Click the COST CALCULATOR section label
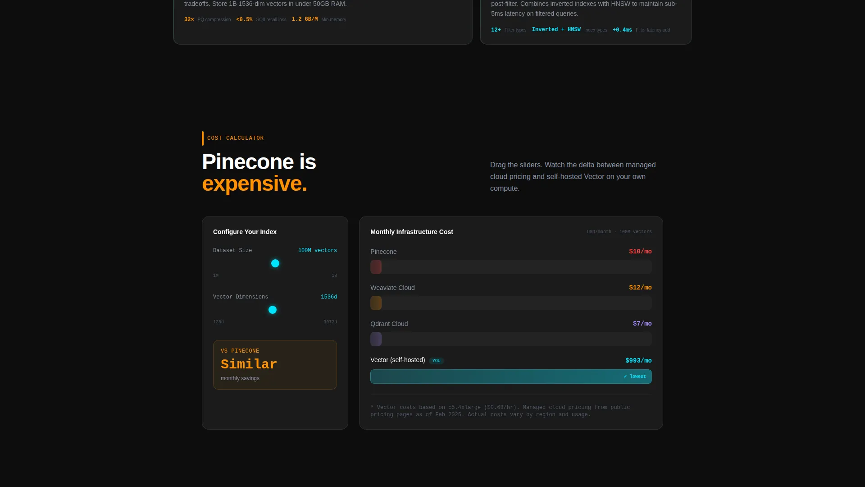The height and width of the screenshot is (487, 865). pos(236,138)
